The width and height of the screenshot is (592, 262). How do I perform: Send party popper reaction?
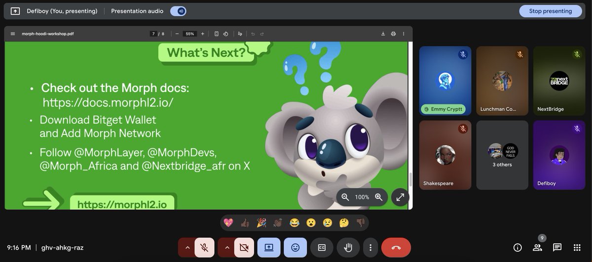tap(261, 223)
